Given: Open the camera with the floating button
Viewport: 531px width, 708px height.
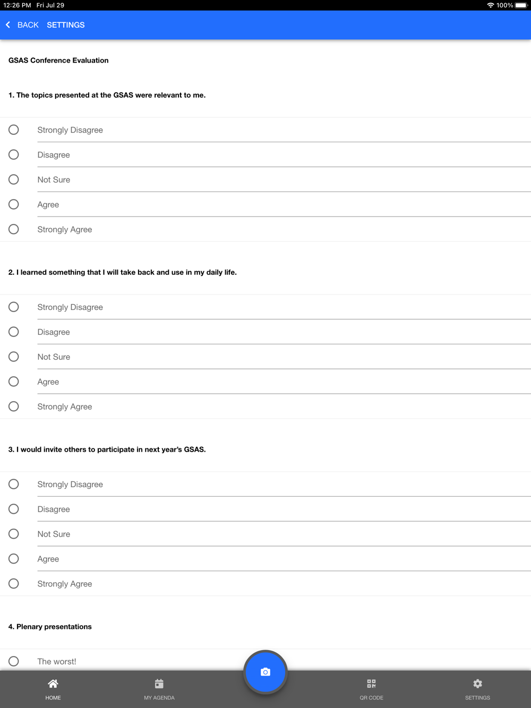Looking at the screenshot, I should tap(265, 672).
